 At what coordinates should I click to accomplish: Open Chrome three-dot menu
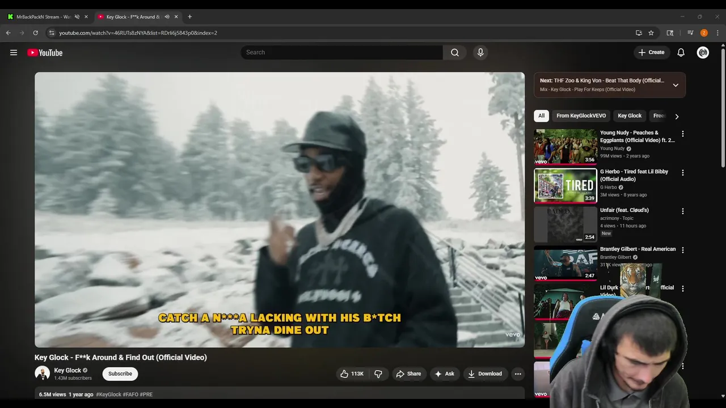[x=717, y=33]
